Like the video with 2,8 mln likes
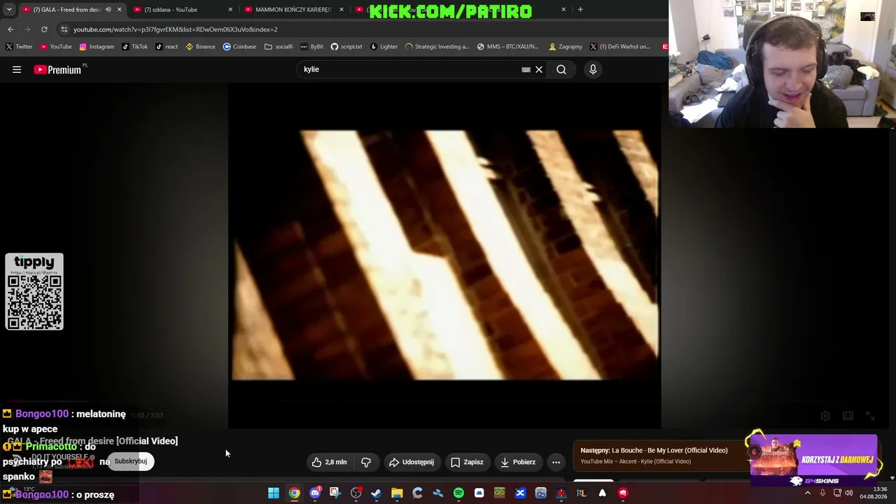896x504 pixels. point(329,462)
